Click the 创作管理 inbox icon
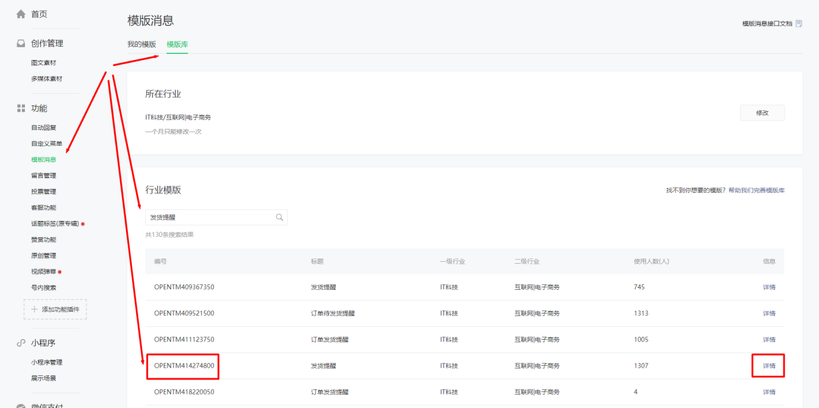This screenshot has height=408, width=819. [21, 43]
